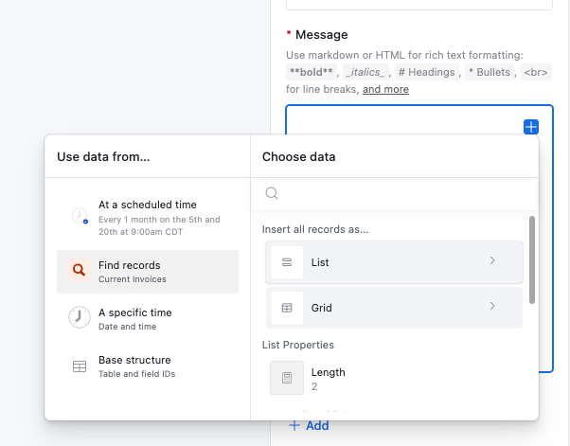Click the 'Insert all records as...' heading
570x446 pixels.
click(315, 229)
